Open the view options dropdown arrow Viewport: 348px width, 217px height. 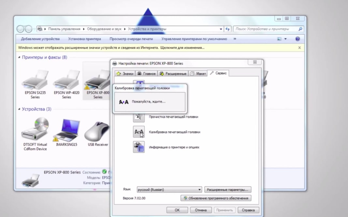click(x=285, y=39)
